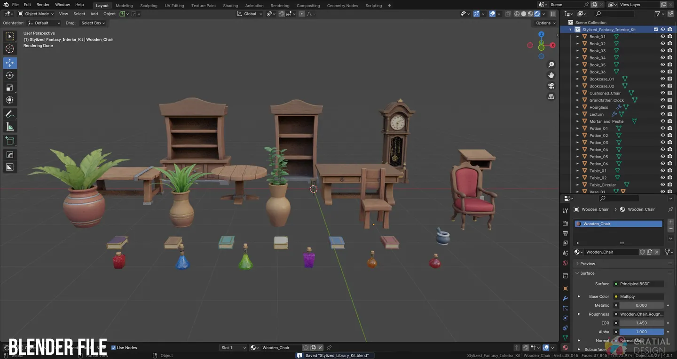Image resolution: width=677 pixels, height=359 pixels.
Task: Switch perspective/orthographic grid icon
Action: [551, 97]
